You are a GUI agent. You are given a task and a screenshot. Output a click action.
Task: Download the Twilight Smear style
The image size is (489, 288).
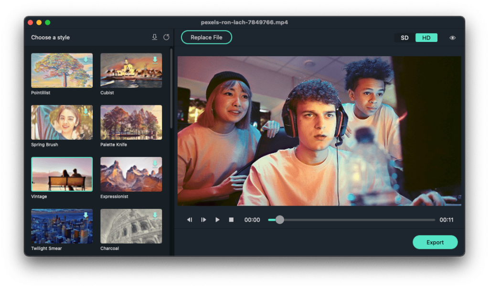tap(86, 215)
